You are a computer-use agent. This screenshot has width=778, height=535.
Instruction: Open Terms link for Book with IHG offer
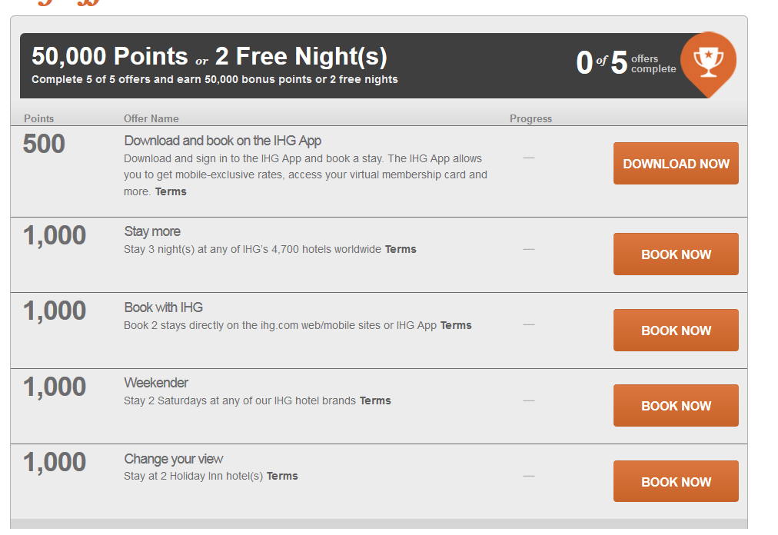(x=456, y=325)
